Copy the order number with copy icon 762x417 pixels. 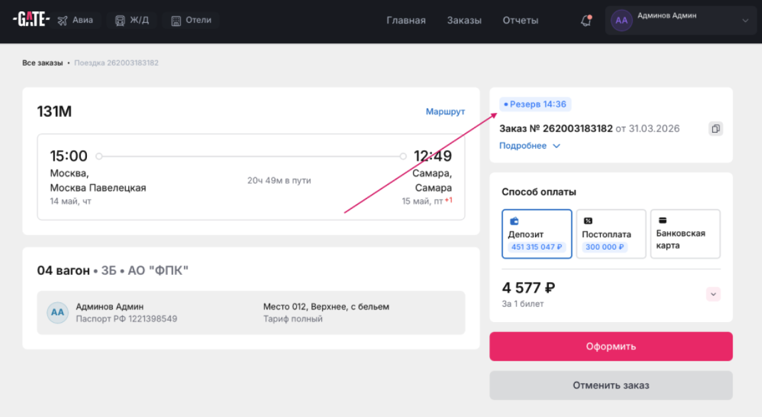pyautogui.click(x=715, y=129)
